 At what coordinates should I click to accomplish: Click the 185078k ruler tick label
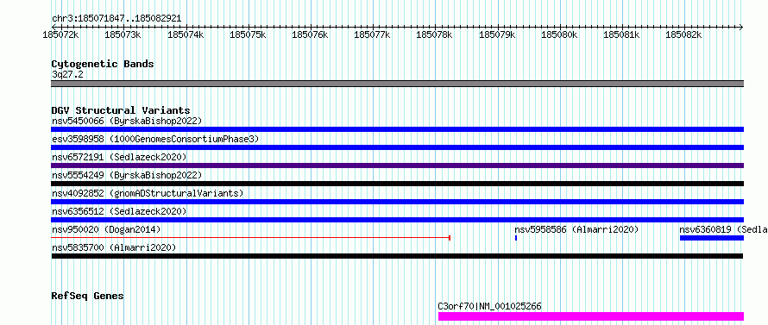[x=434, y=34]
